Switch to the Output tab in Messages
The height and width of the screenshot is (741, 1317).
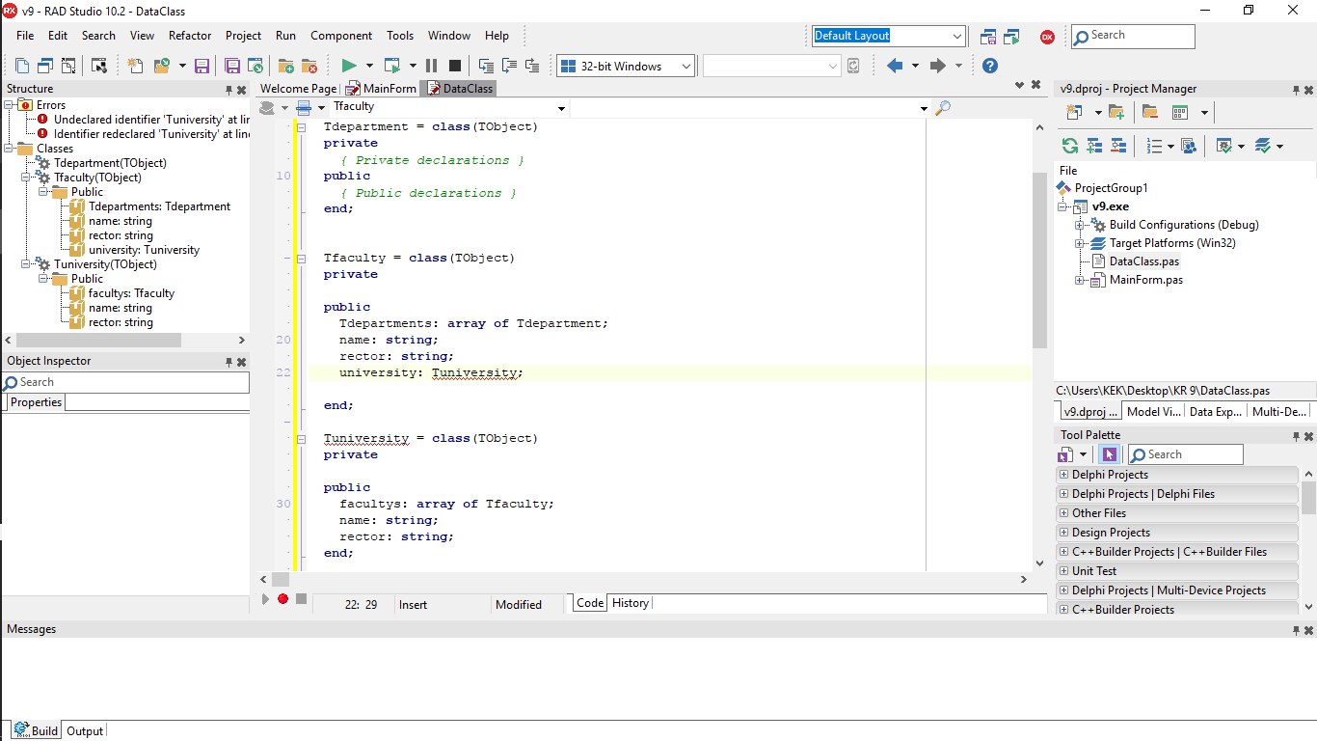pyautogui.click(x=84, y=730)
